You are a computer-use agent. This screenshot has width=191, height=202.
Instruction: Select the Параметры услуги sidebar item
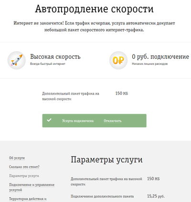(x=24, y=176)
